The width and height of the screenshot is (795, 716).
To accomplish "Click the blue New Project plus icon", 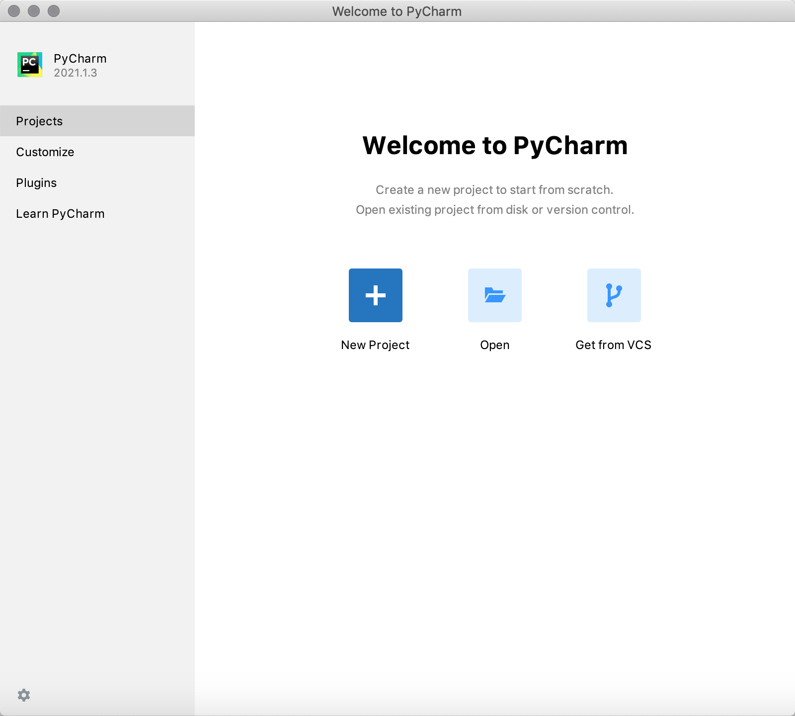I will 375,295.
